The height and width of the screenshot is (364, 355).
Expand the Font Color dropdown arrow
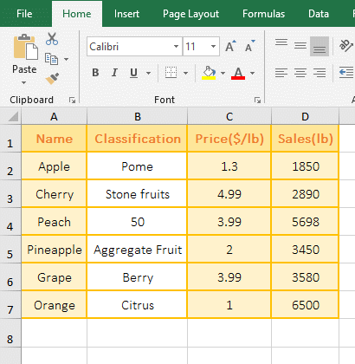[252, 73]
